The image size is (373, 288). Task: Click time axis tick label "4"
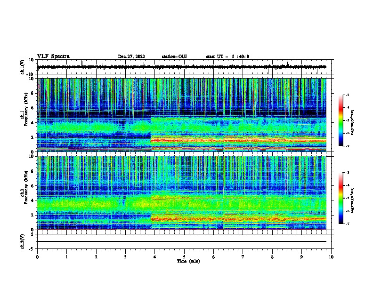tap(155, 257)
